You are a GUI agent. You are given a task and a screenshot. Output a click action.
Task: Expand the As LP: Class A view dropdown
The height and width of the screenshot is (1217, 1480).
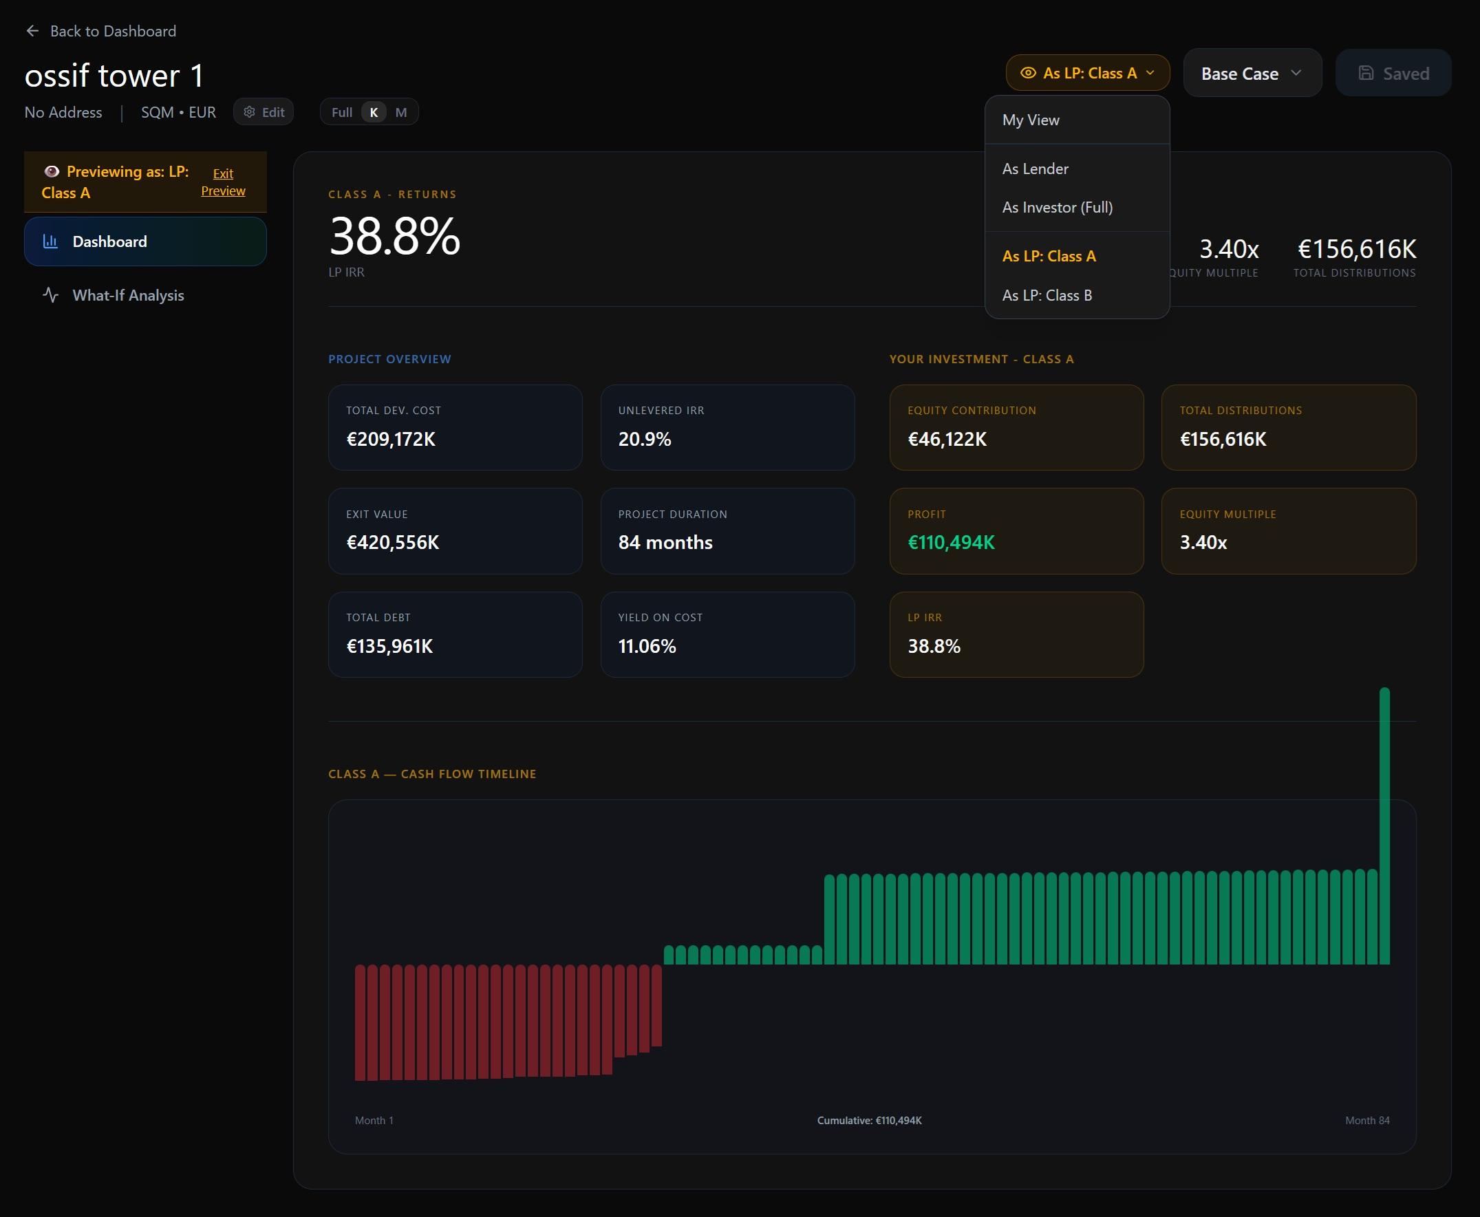1087,72
